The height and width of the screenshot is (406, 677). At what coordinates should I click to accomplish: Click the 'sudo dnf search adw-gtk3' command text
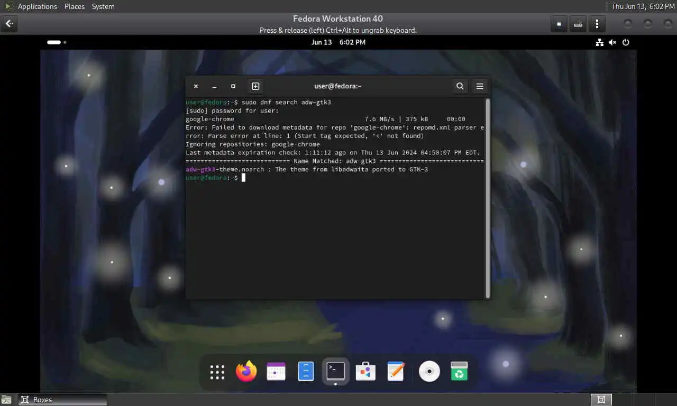[x=286, y=102]
